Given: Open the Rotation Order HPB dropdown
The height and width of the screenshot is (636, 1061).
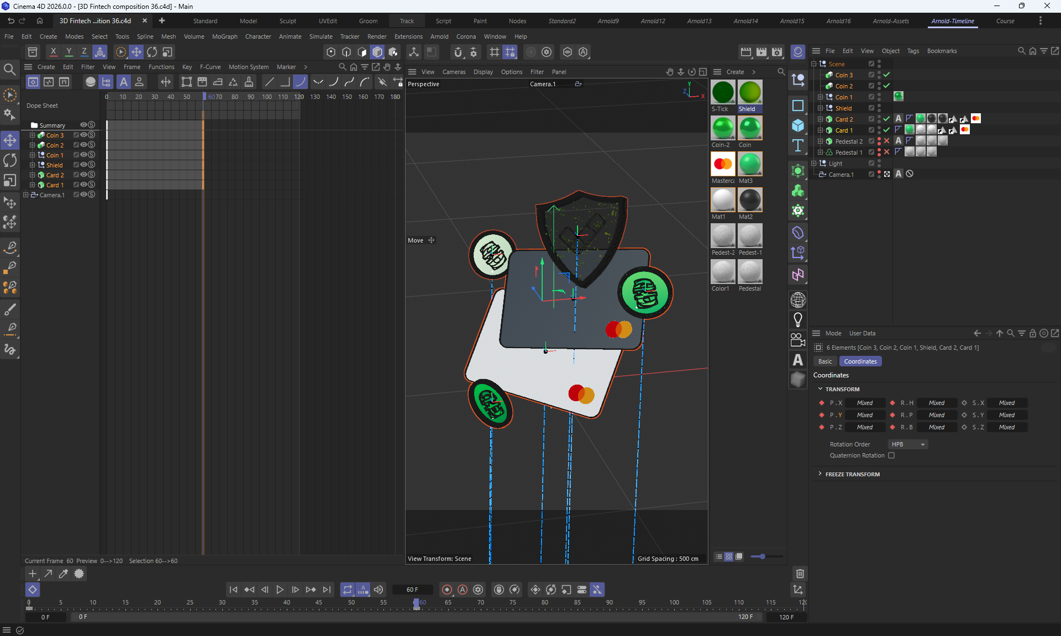Looking at the screenshot, I should [908, 444].
